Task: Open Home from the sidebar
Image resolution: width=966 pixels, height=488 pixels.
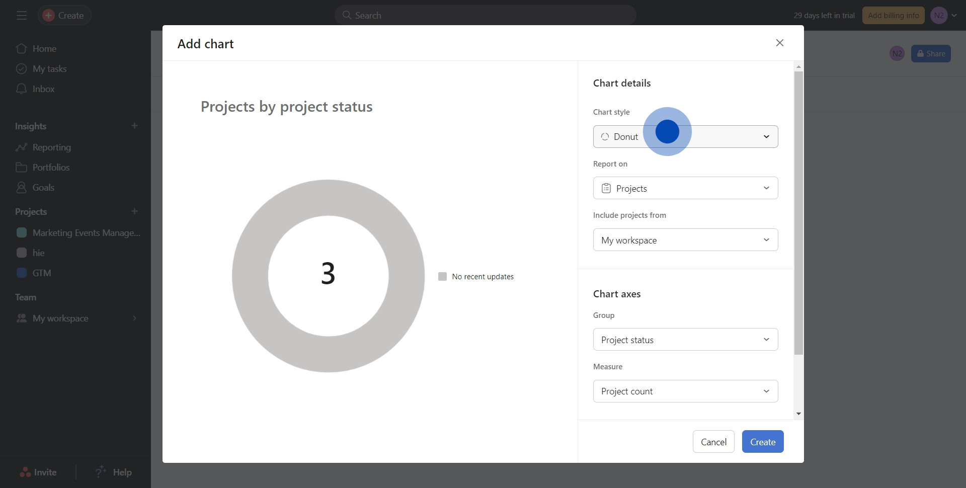Action: click(44, 49)
